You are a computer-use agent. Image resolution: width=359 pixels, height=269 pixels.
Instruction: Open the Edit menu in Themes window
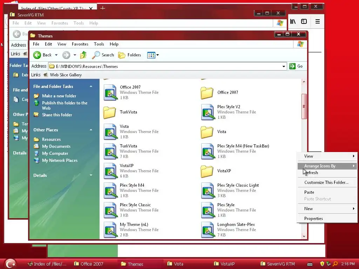coord(48,44)
